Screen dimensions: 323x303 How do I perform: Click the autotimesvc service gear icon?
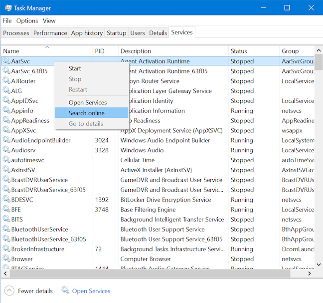6,160
